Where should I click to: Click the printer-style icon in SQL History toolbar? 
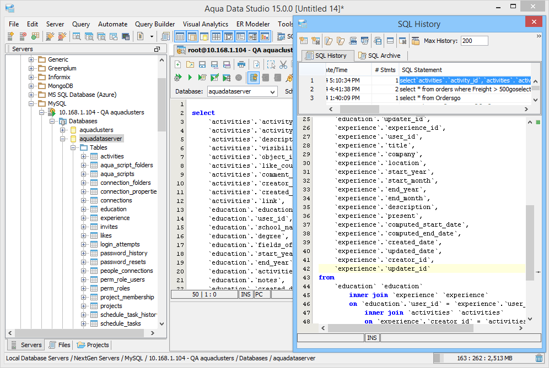(353, 41)
